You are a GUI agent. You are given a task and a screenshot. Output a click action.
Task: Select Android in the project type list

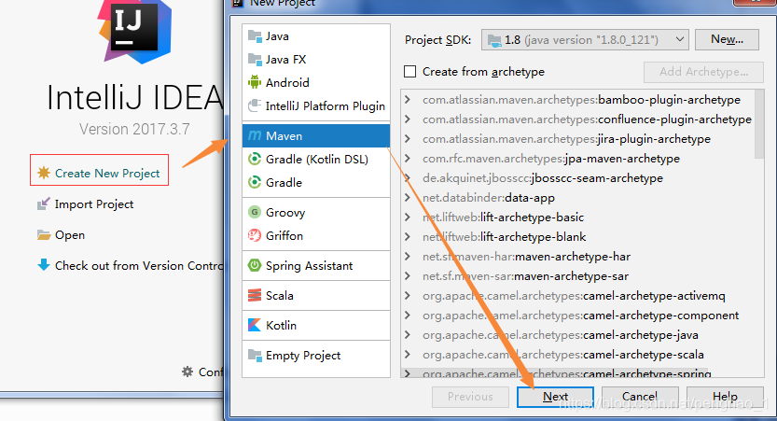[316, 82]
